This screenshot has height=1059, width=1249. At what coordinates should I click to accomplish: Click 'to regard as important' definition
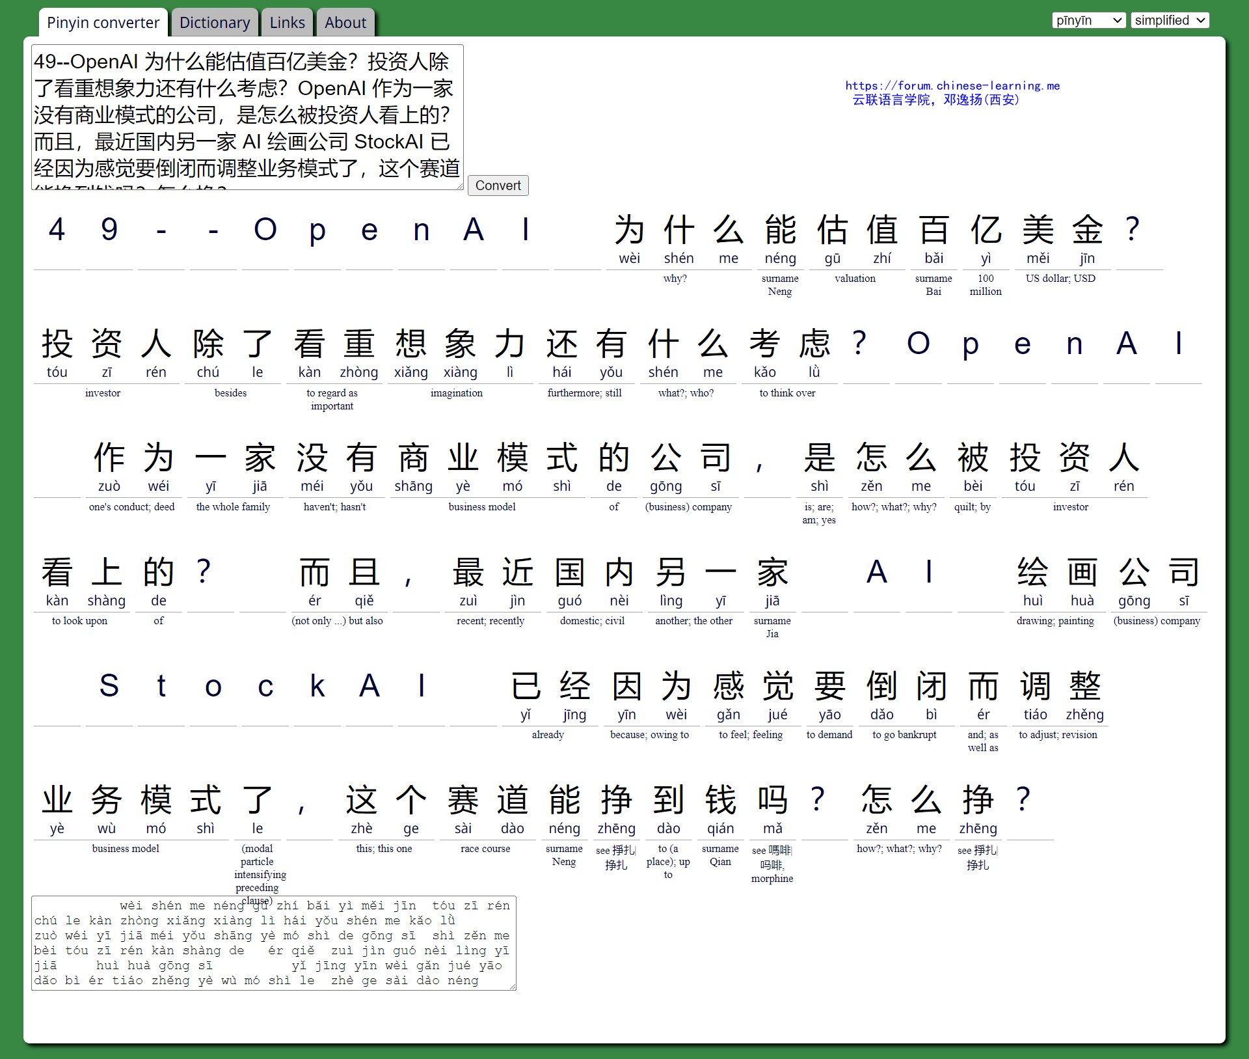click(x=332, y=400)
